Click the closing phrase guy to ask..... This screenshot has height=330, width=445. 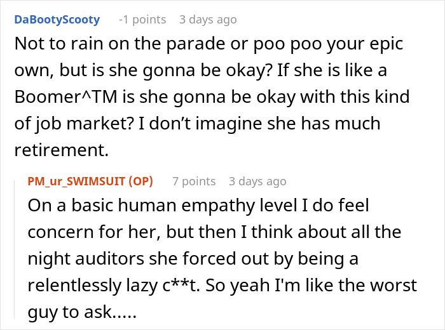pyautogui.click(x=70, y=313)
